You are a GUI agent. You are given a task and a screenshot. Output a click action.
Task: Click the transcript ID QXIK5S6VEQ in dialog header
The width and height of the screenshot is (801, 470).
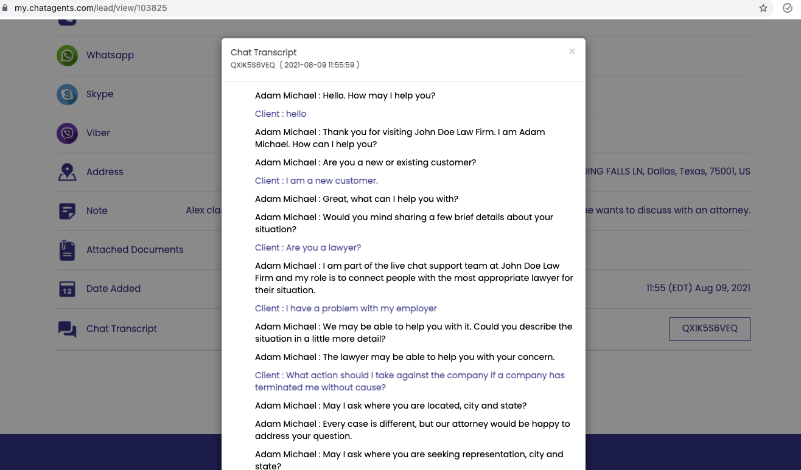[253, 65]
